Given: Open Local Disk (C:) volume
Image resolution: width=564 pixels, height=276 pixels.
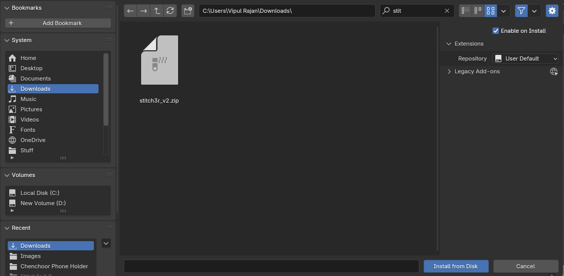Looking at the screenshot, I should (58, 193).
